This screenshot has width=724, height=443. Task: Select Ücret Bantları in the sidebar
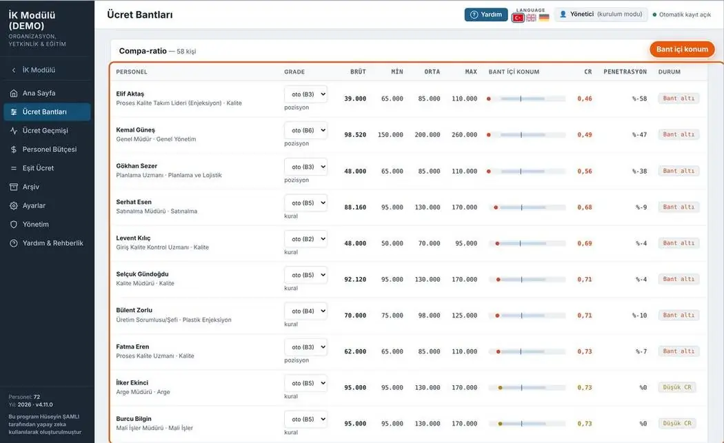pyautogui.click(x=47, y=112)
